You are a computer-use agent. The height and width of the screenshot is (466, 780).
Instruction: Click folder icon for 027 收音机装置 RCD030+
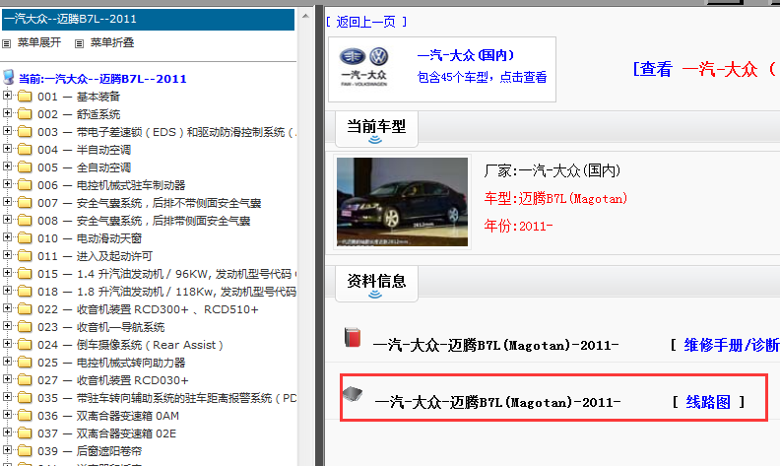pos(25,380)
